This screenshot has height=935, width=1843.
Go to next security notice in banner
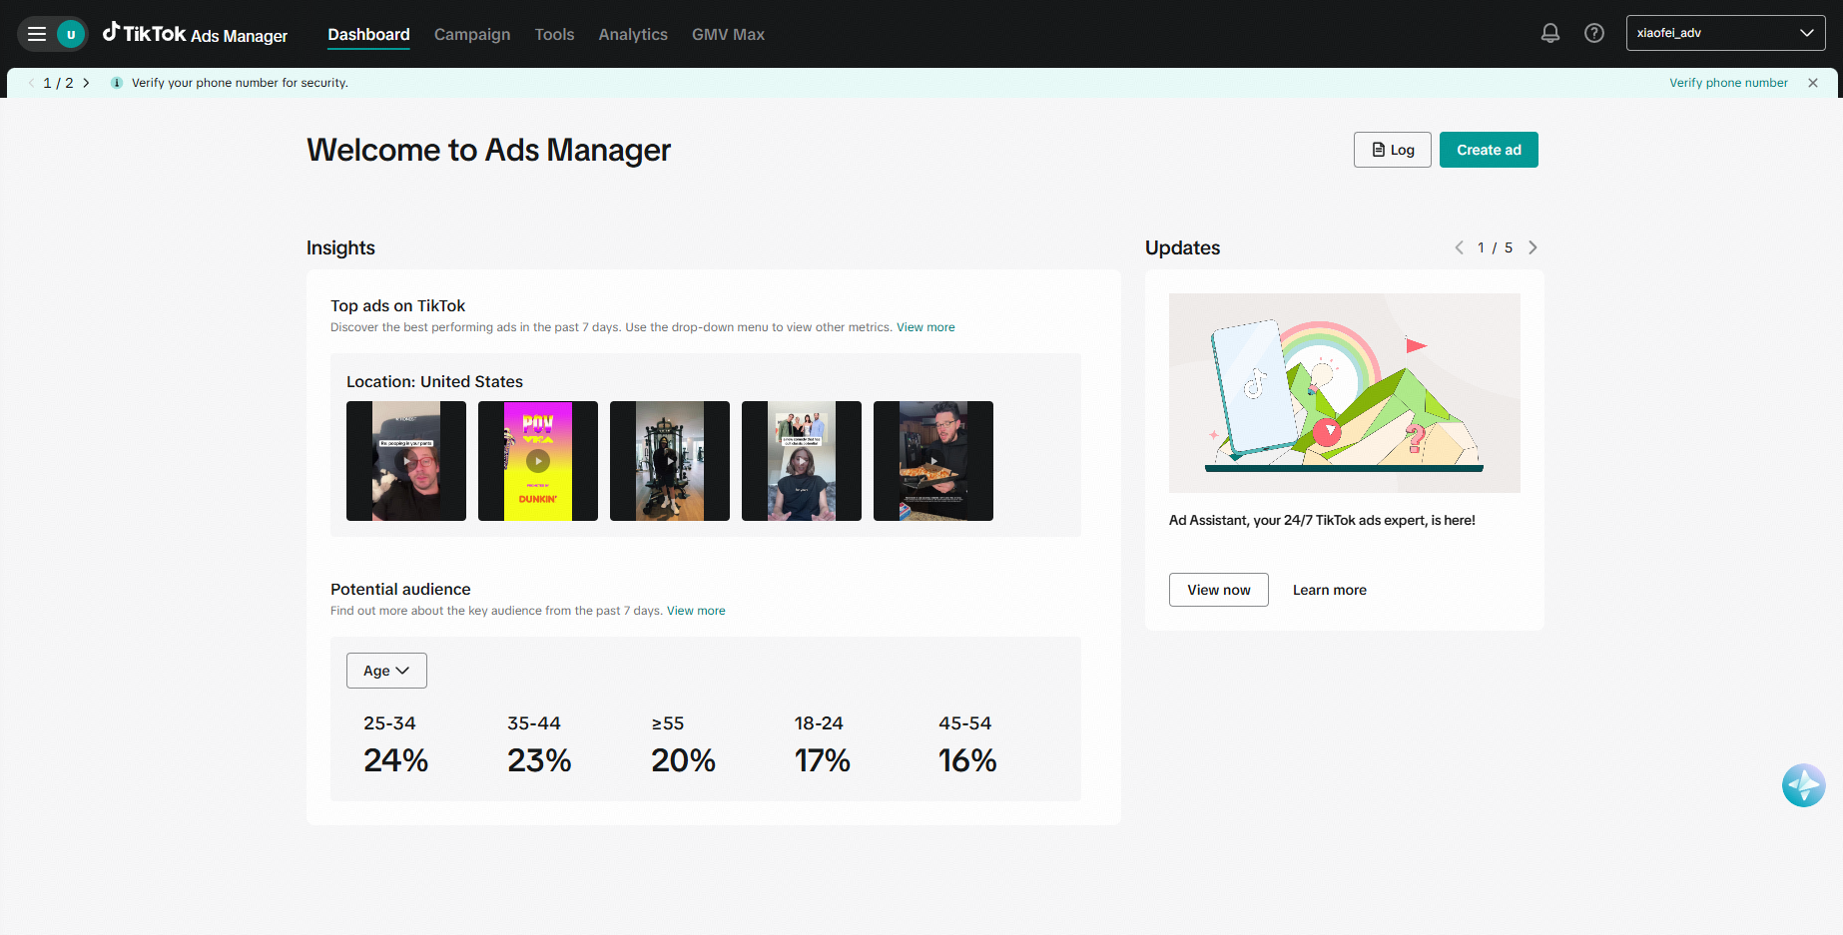87,83
